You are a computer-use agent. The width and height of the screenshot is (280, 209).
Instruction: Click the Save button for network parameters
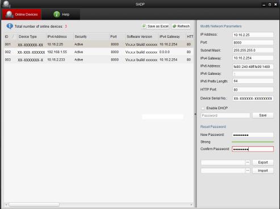point(263,116)
